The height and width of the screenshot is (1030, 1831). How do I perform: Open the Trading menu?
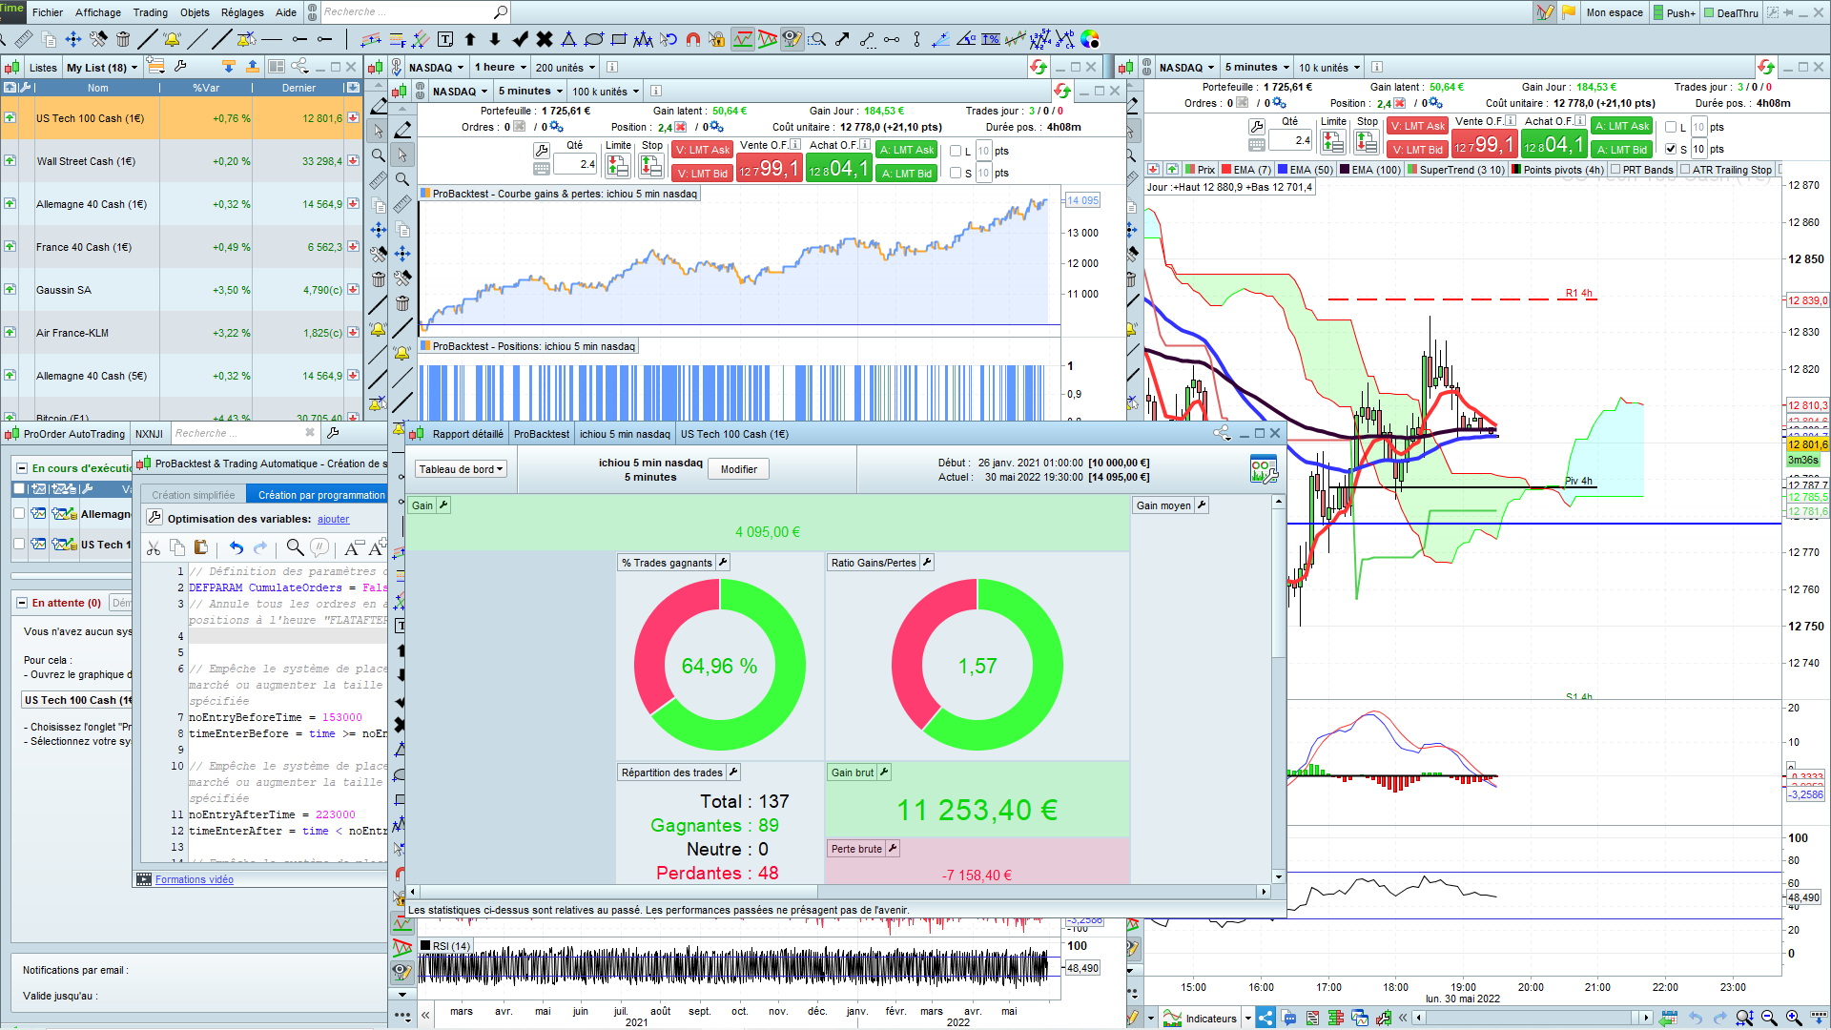point(150,12)
